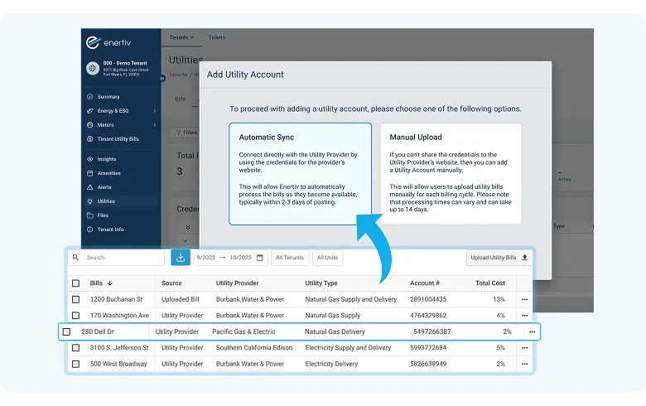This screenshot has width=646, height=406.
Task: Click the Account # column header
Action: coord(425,283)
